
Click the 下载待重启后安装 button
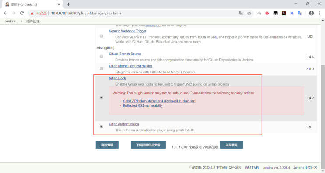148,145
